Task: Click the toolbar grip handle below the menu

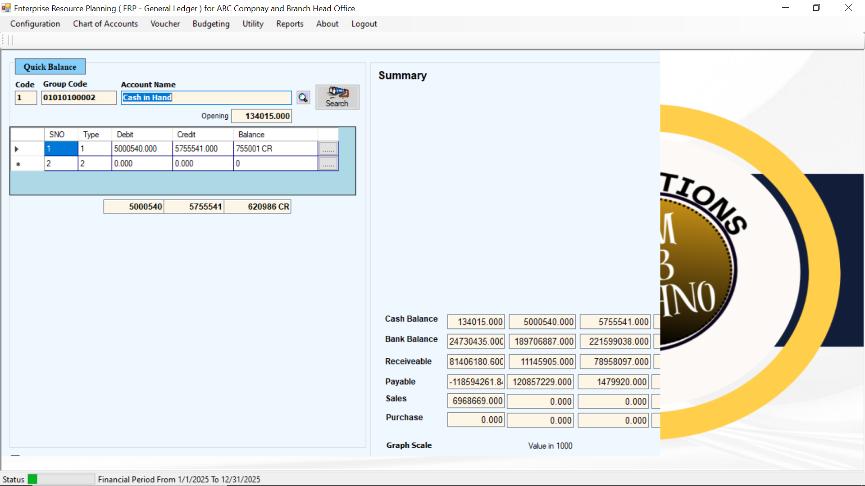Action: [4, 40]
